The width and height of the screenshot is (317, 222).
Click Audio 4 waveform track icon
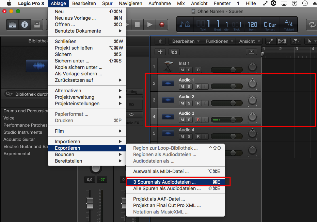tap(168, 133)
